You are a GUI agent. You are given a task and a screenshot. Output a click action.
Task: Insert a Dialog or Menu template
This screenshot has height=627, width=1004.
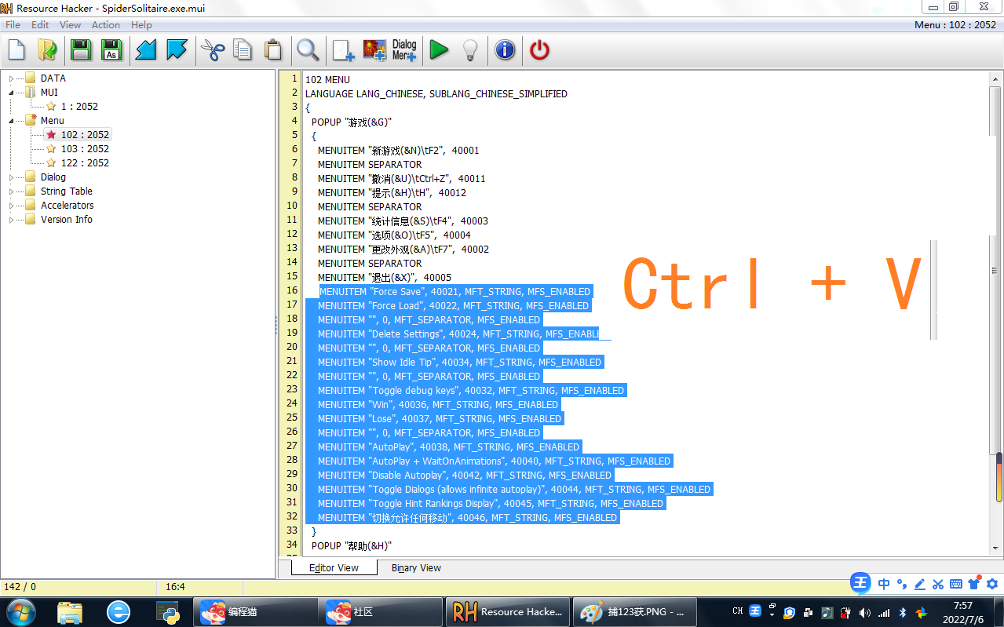[404, 50]
